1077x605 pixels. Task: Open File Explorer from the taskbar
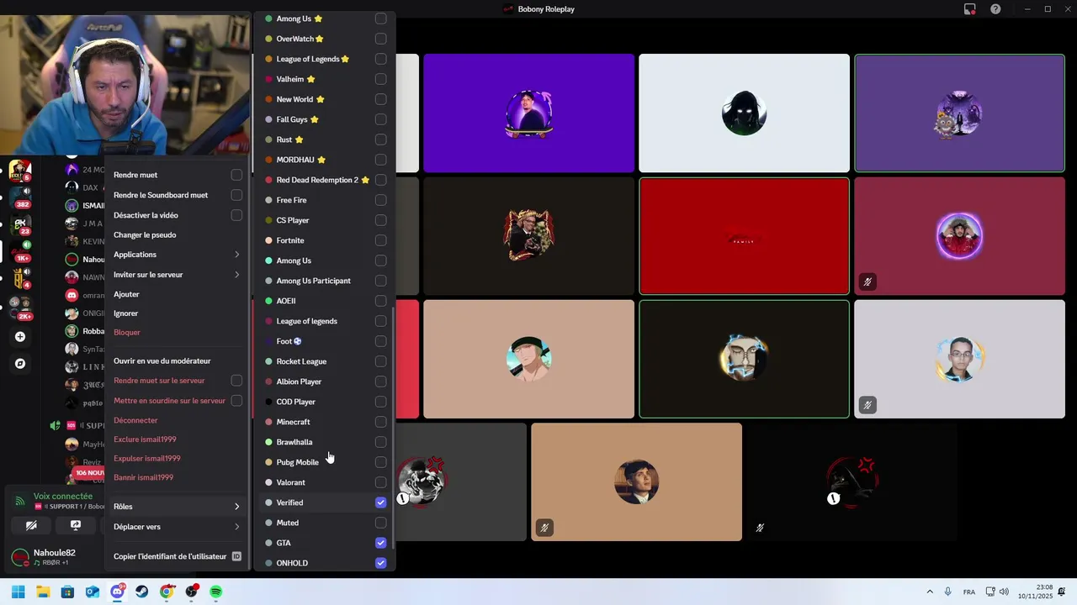[x=43, y=592]
